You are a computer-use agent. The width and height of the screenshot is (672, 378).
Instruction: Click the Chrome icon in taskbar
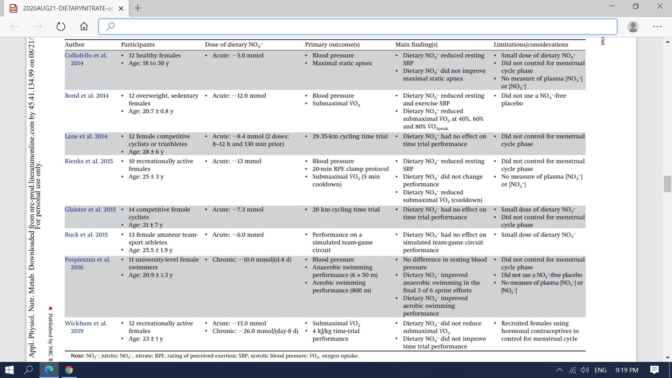point(69,370)
